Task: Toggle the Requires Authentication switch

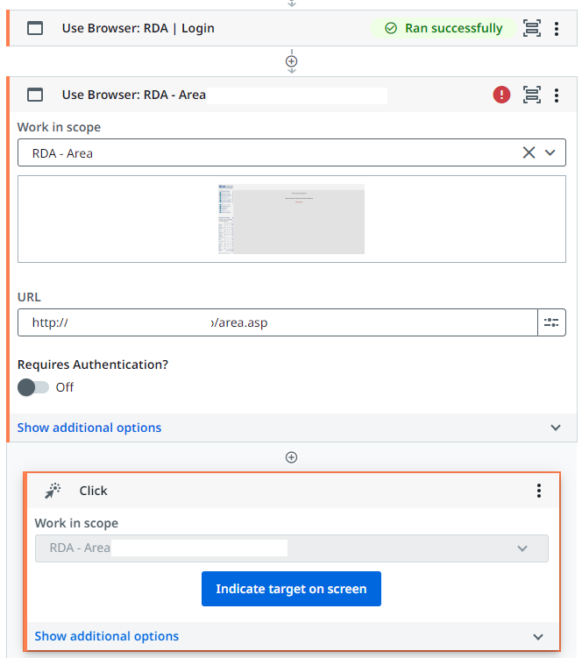Action: (x=33, y=387)
